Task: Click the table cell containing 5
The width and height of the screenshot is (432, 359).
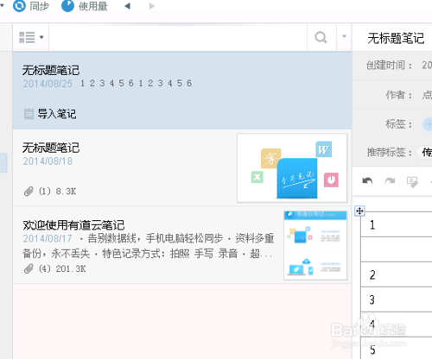Action: (397, 349)
